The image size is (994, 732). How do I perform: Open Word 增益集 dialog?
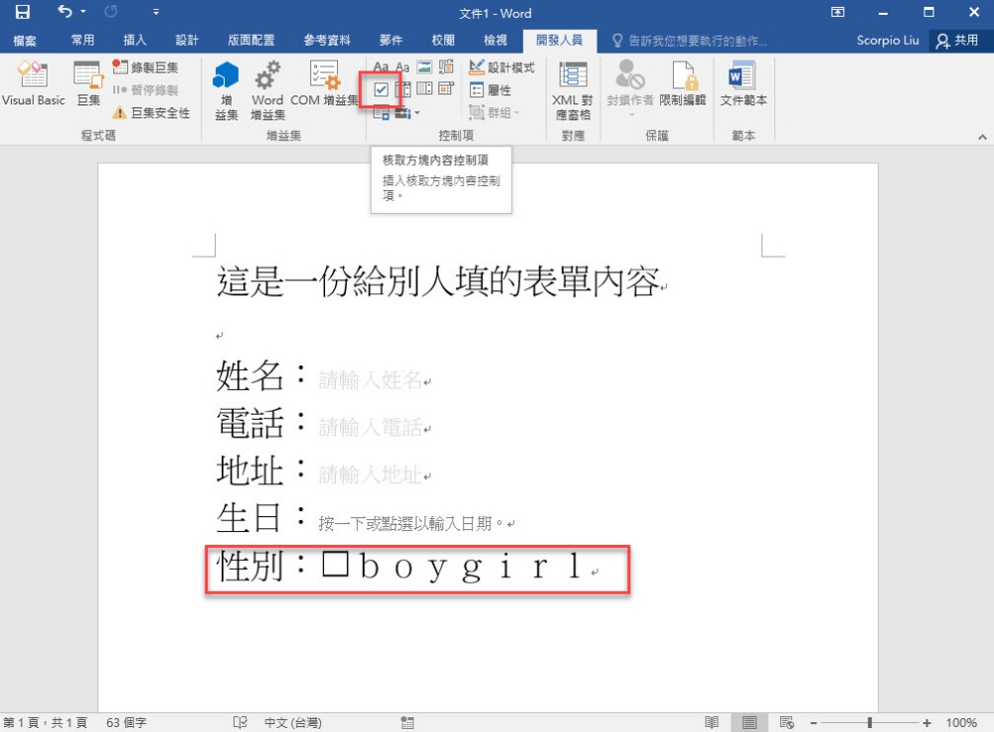[x=267, y=91]
